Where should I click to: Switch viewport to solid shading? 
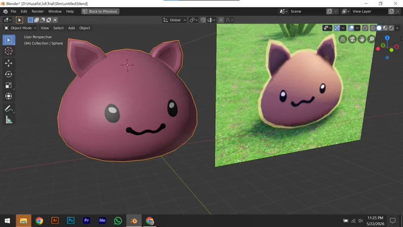379,28
